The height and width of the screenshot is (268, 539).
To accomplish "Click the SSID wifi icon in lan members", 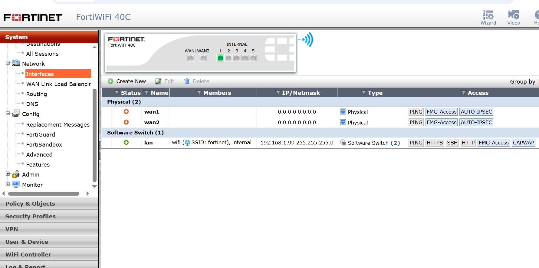I will click(x=187, y=142).
